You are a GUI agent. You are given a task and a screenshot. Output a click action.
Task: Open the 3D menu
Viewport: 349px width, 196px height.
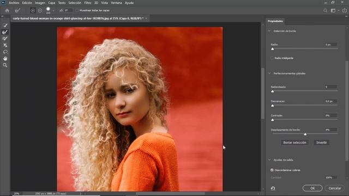[x=96, y=3]
